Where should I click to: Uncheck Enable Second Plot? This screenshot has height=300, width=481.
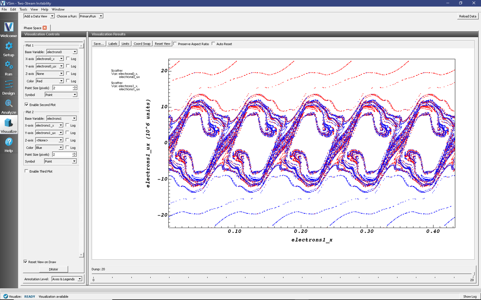pos(27,105)
